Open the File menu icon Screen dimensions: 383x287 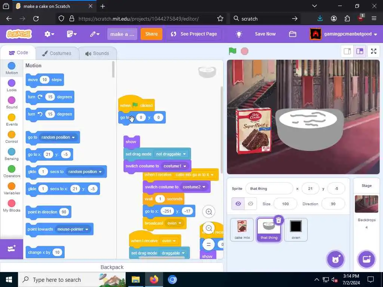point(71,34)
